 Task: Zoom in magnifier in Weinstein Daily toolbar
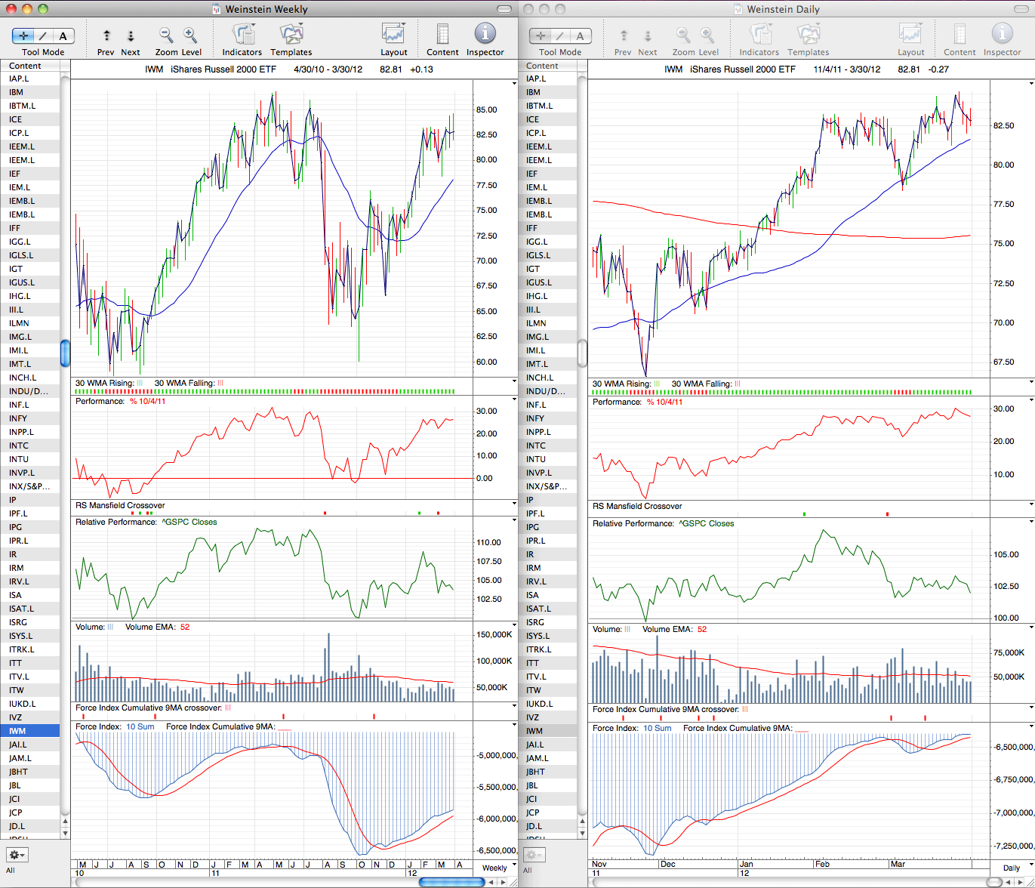[707, 35]
